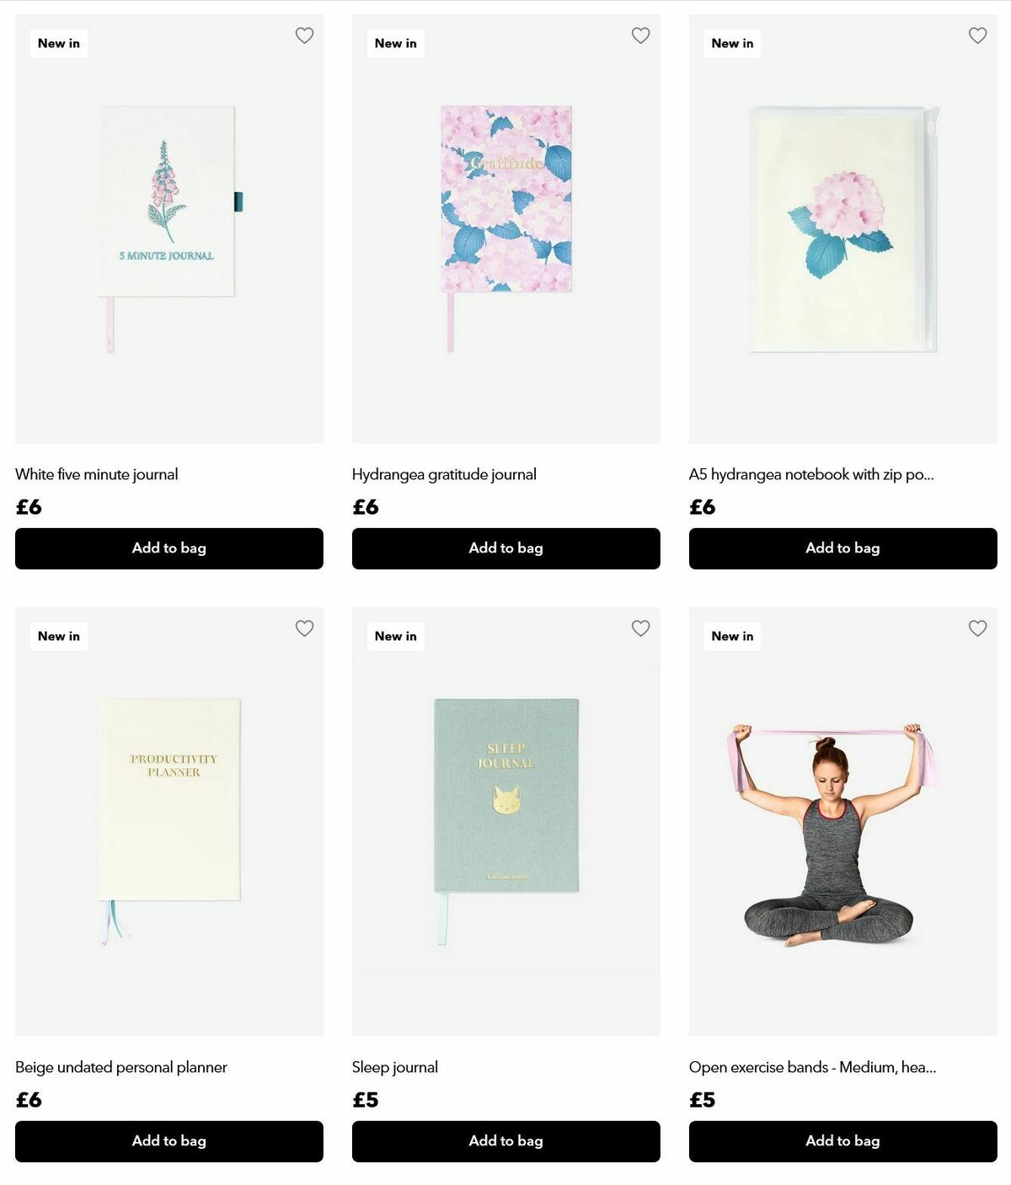The height and width of the screenshot is (1185, 1011).
Task: Favorite the A5 hydrangea notebook heart
Action: point(977,35)
